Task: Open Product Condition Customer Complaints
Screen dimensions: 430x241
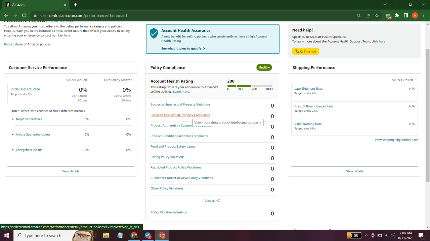Action: coord(179,136)
